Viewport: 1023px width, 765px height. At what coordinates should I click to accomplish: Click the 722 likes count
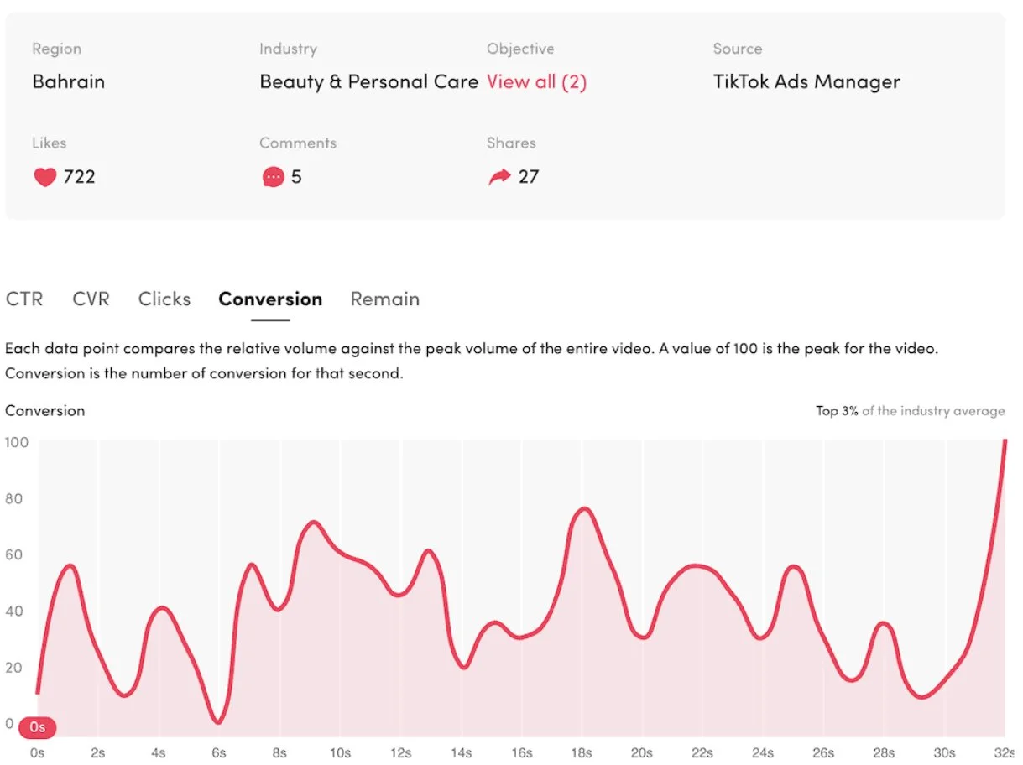click(80, 177)
